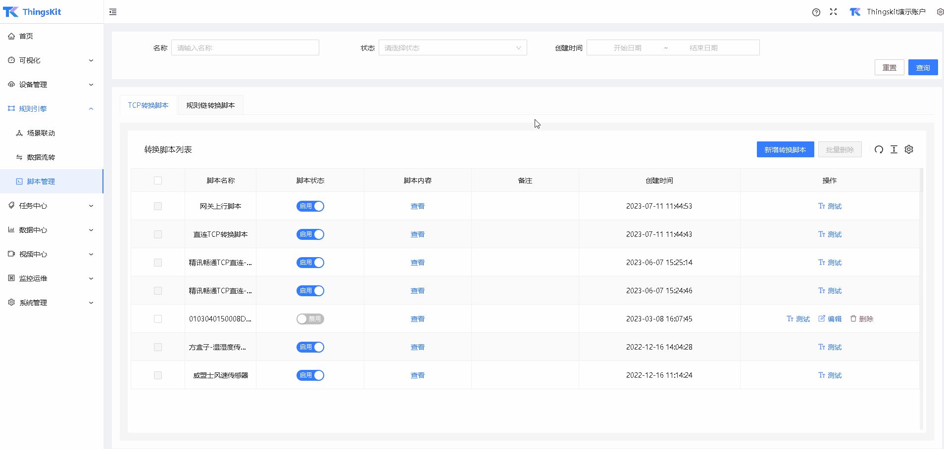Disable the 网关上行脚本 status switch

(x=310, y=206)
